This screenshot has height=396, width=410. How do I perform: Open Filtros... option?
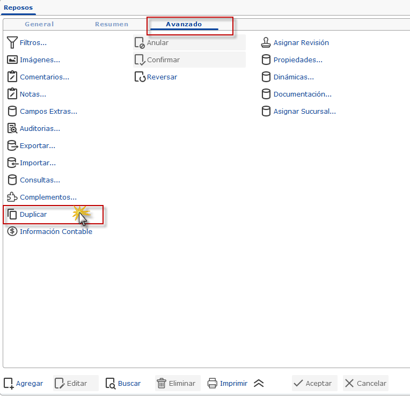33,42
